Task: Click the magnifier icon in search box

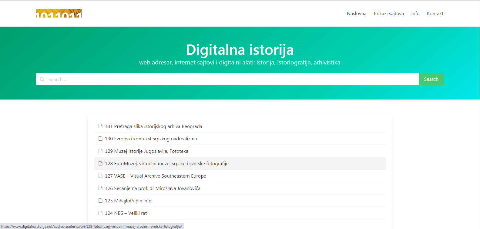Action: point(42,79)
